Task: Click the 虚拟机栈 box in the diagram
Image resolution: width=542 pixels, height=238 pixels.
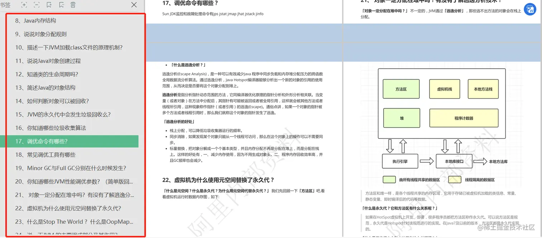Action: pos(444,89)
